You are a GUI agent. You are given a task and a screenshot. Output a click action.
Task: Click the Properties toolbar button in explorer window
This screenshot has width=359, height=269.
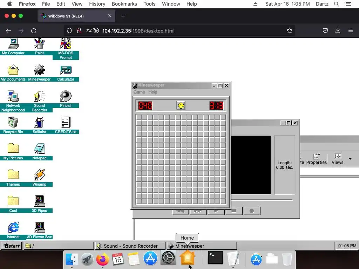tap(317, 159)
